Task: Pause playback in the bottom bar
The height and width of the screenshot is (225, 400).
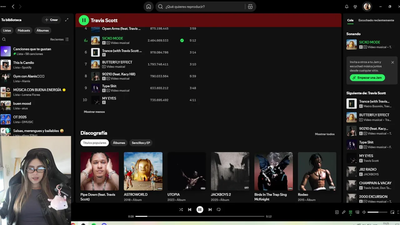Action: 200,210
